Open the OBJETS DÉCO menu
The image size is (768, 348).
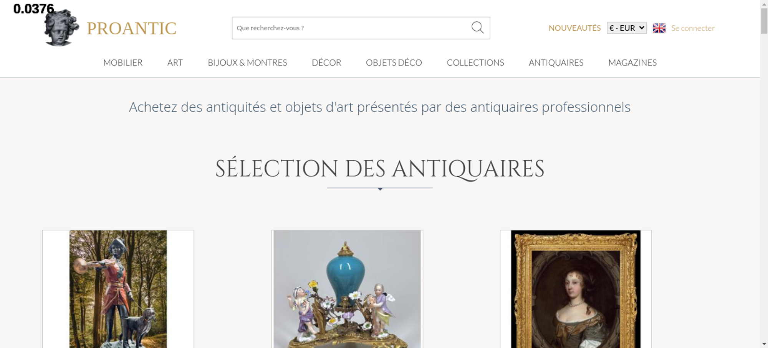click(x=394, y=62)
